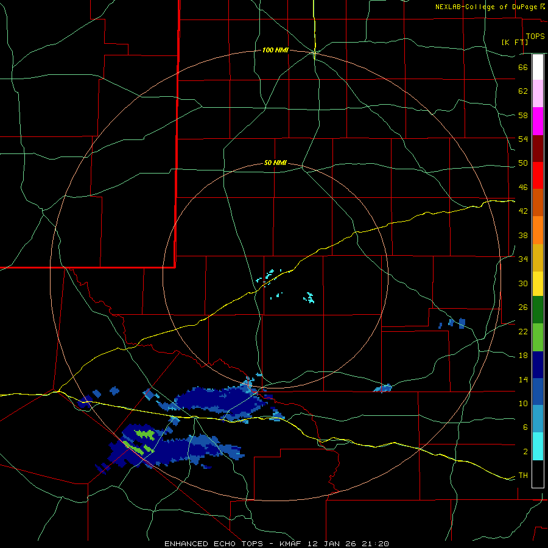Click the "18" scale value

pos(523,356)
